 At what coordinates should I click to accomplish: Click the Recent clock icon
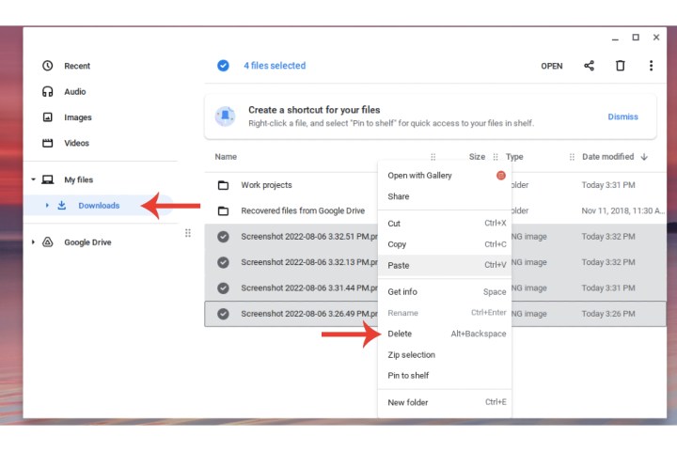(x=48, y=66)
